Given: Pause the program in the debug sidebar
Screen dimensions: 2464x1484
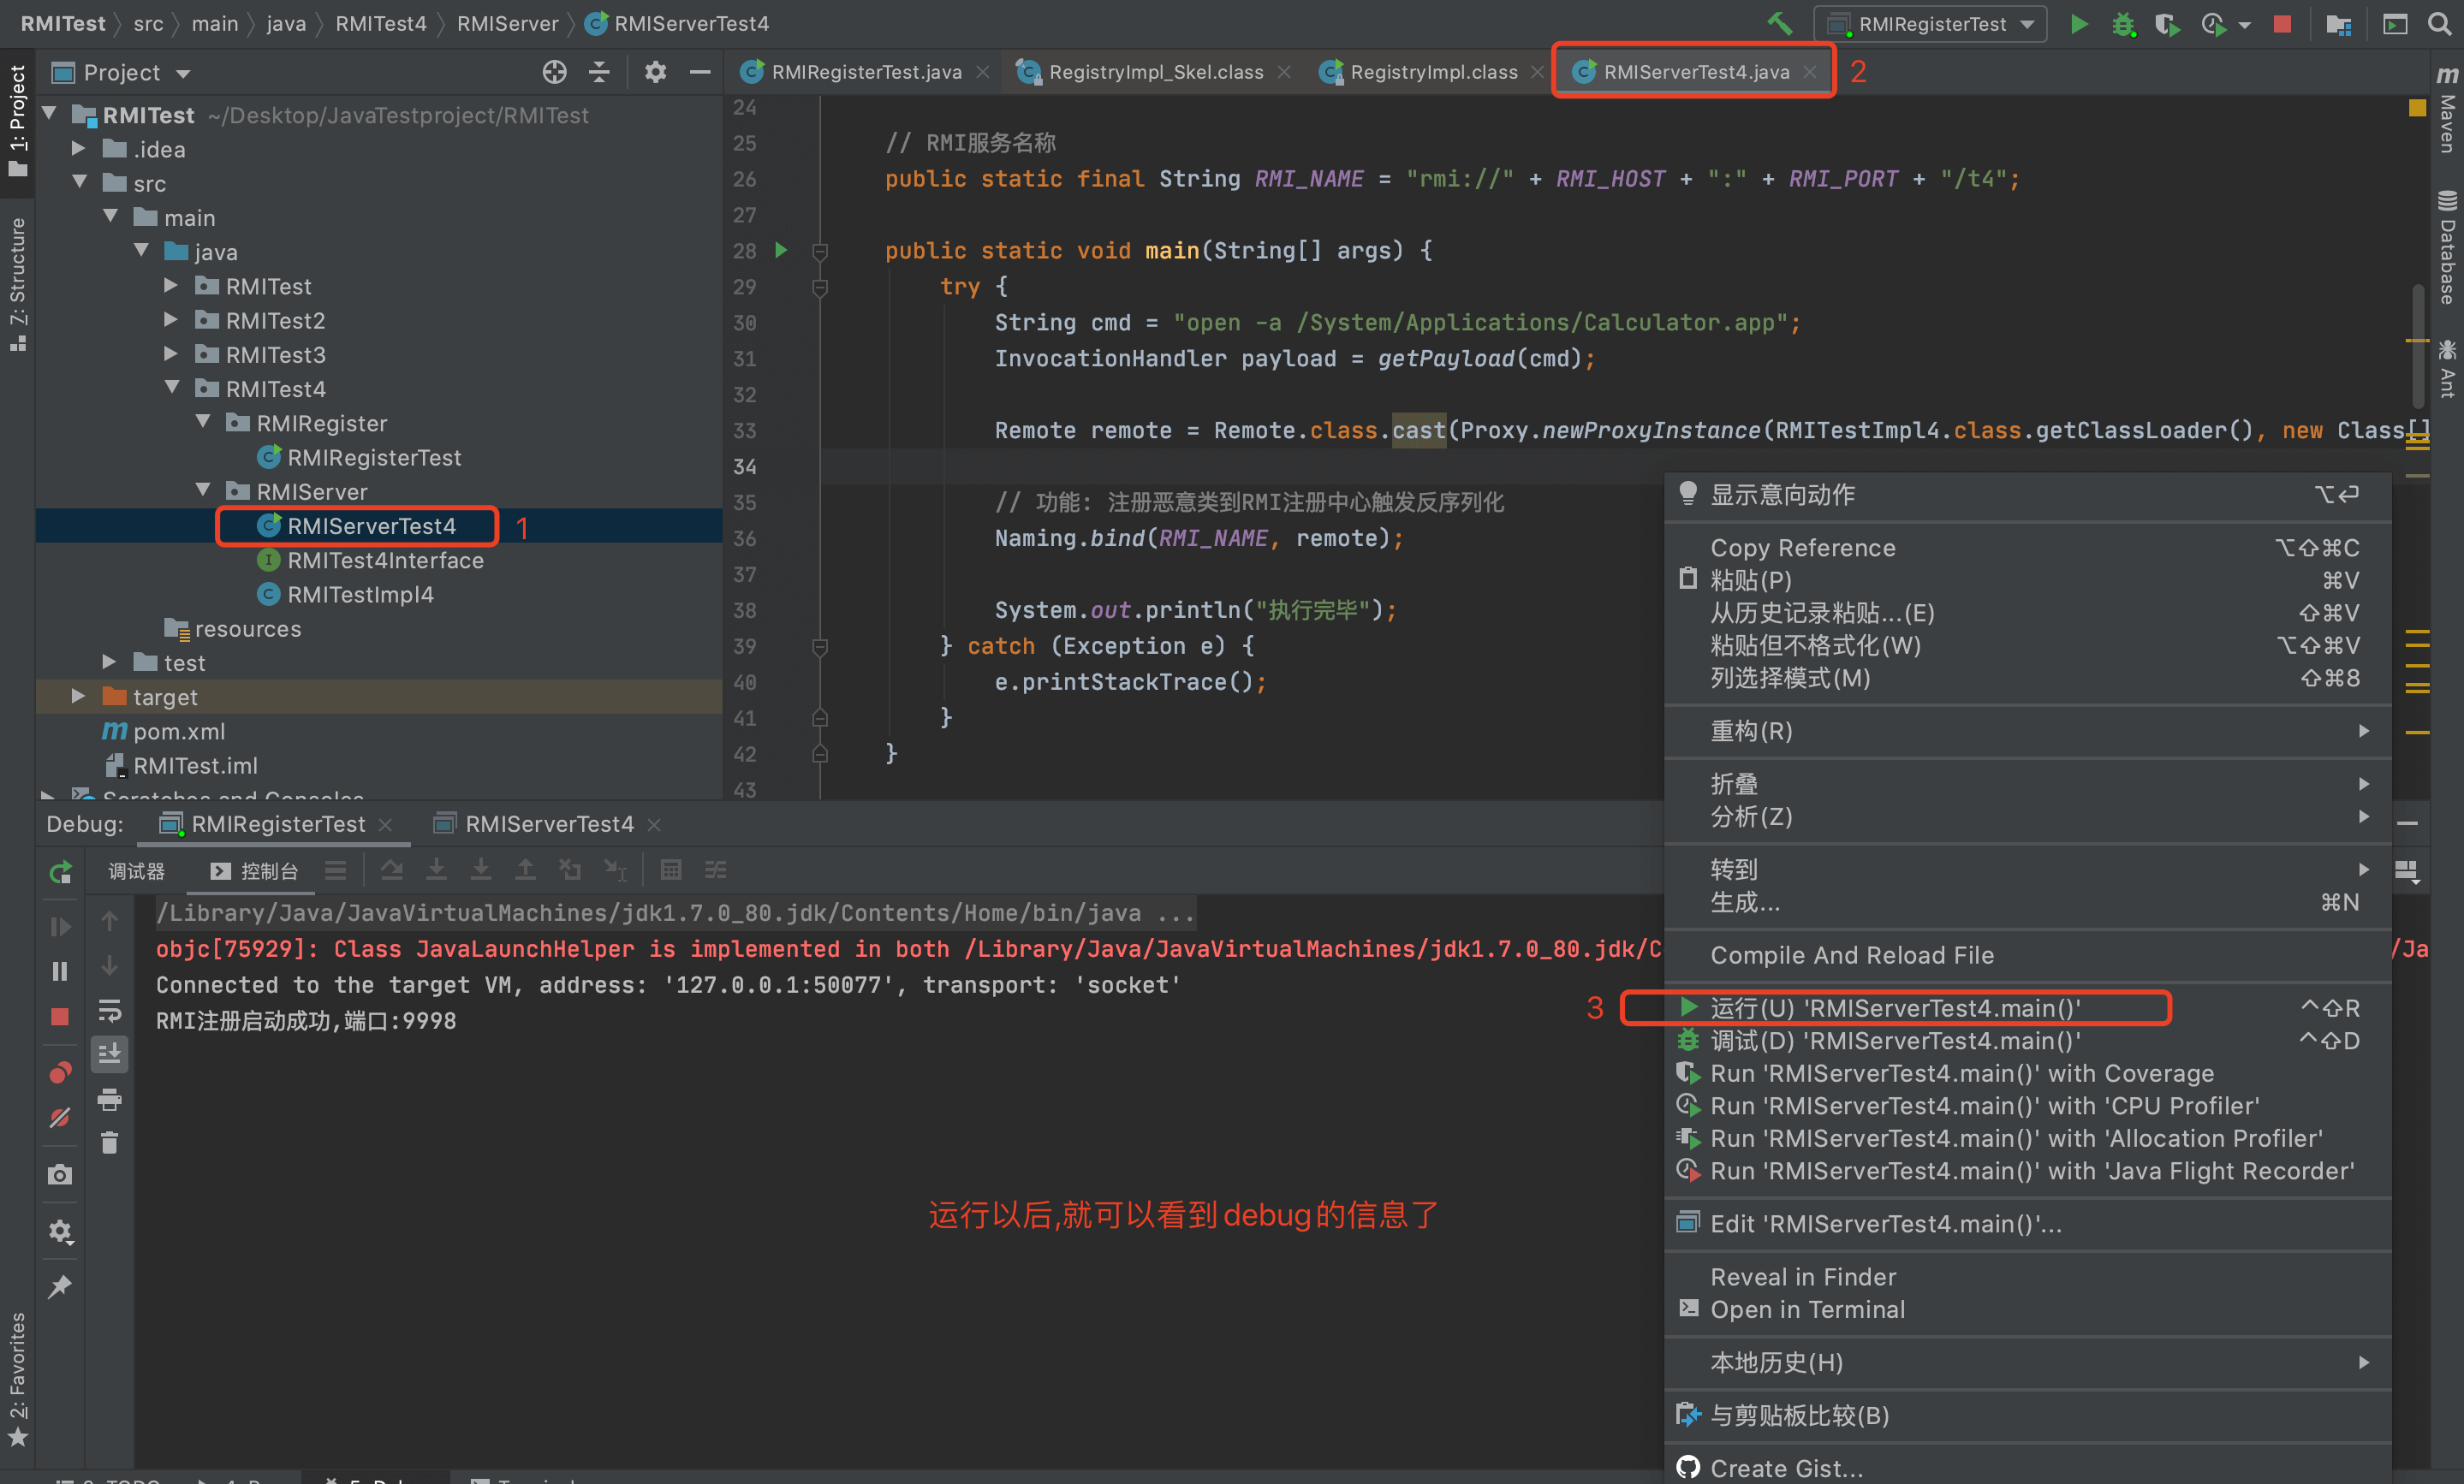Looking at the screenshot, I should pos(60,971).
